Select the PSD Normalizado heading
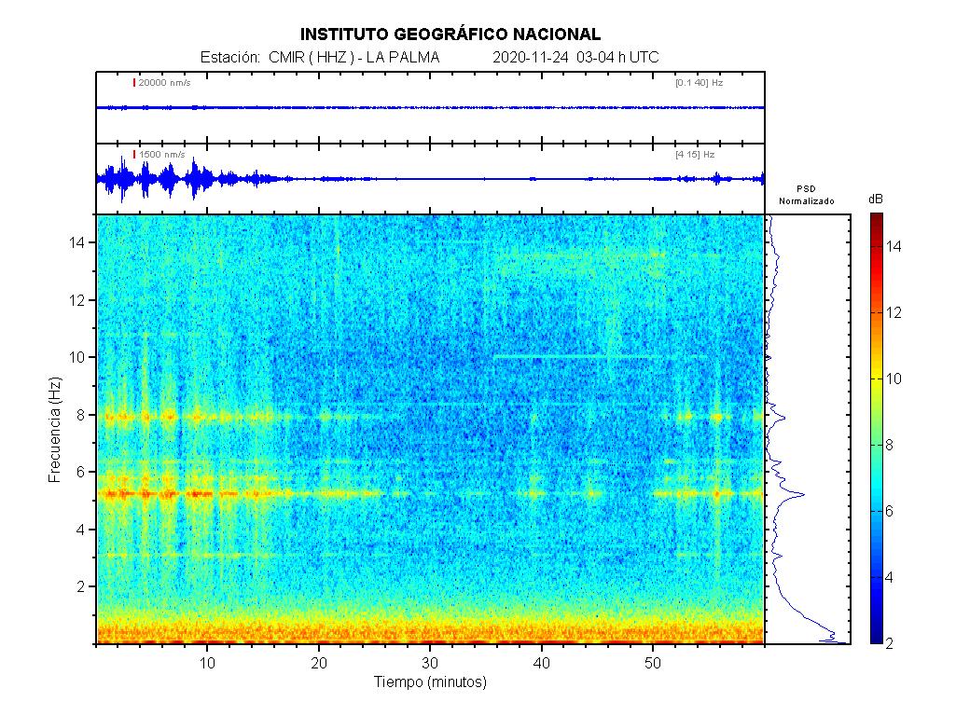The width and height of the screenshot is (956, 716). [x=806, y=195]
